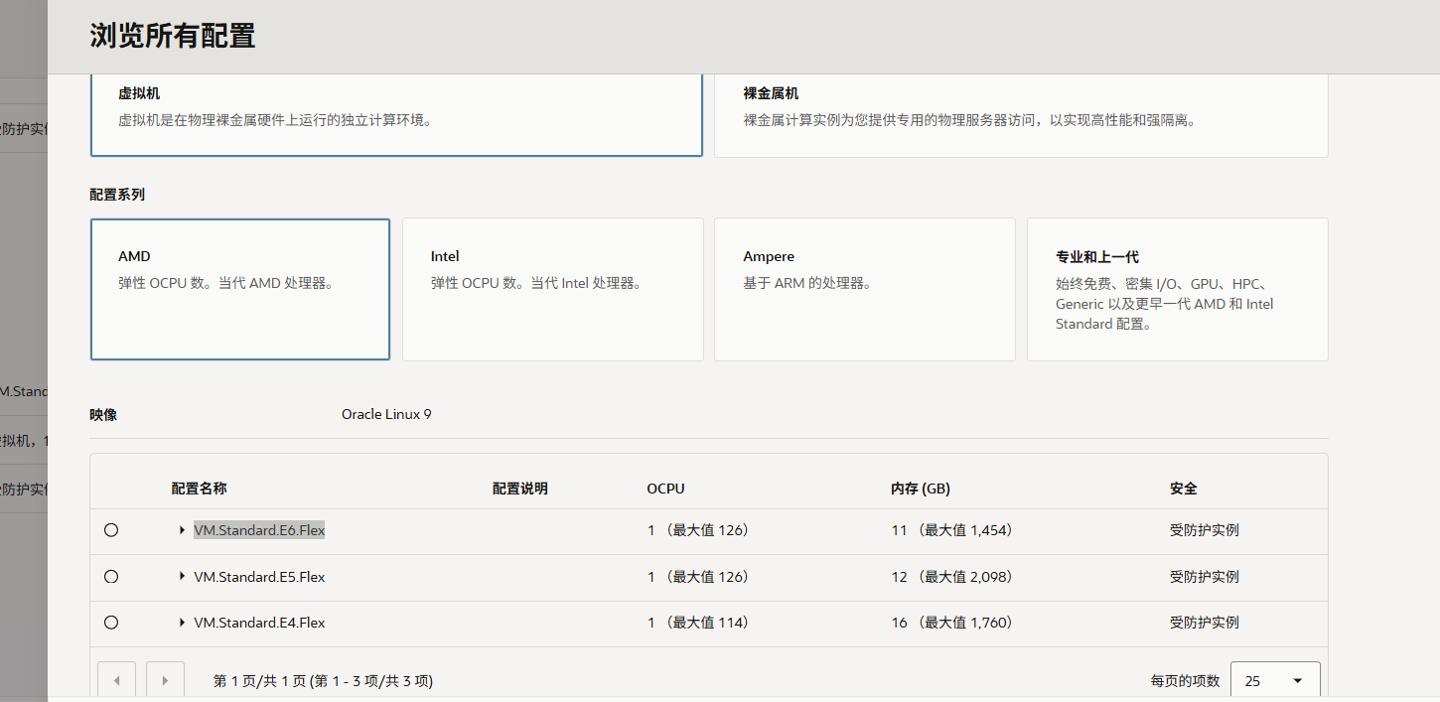Click the Oracle Linux 9 image value
The image size is (1440, 702).
(386, 414)
